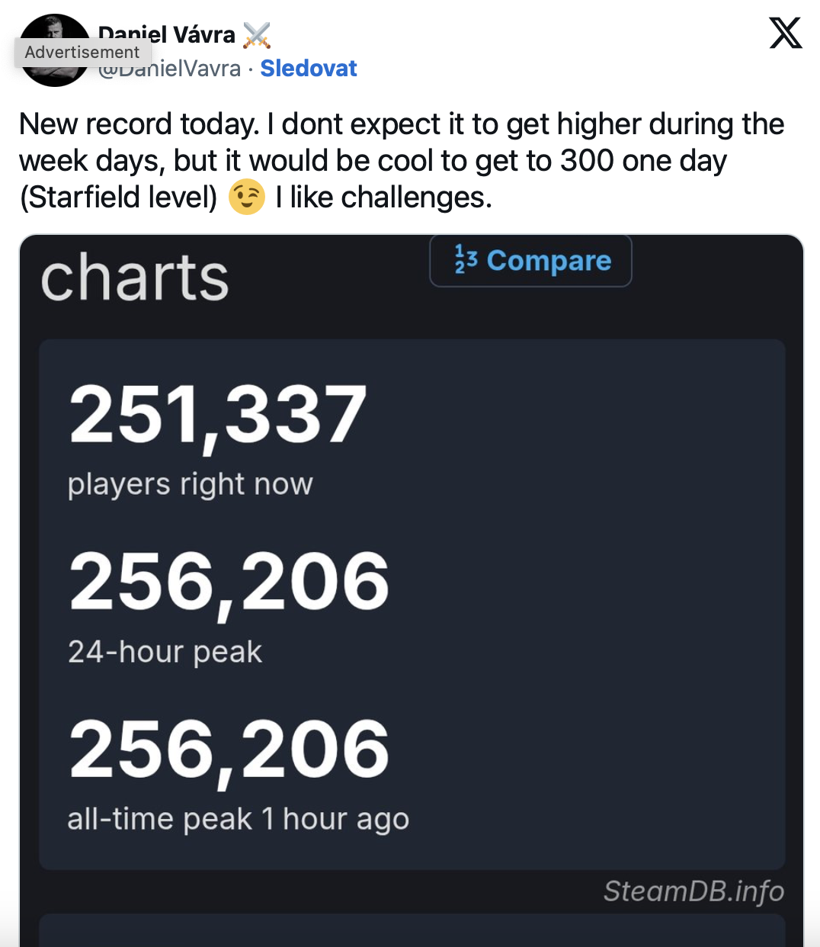This screenshot has height=947, width=820.
Task: Click the winking face emoji in tweet
Action: tap(246, 197)
